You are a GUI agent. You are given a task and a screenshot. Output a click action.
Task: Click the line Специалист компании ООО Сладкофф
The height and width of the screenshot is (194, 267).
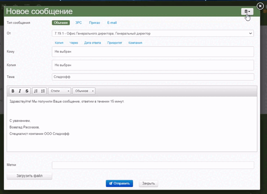[40, 134]
